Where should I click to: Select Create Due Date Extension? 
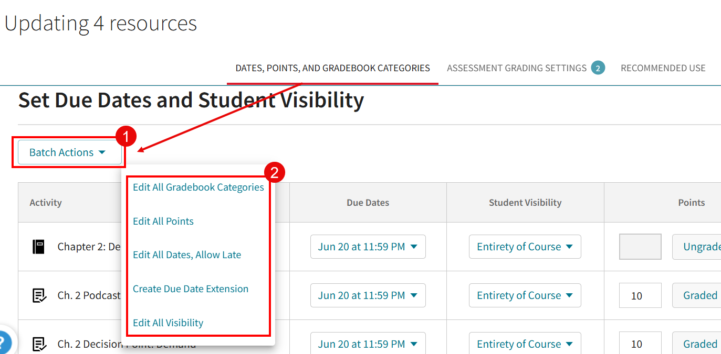pyautogui.click(x=191, y=289)
